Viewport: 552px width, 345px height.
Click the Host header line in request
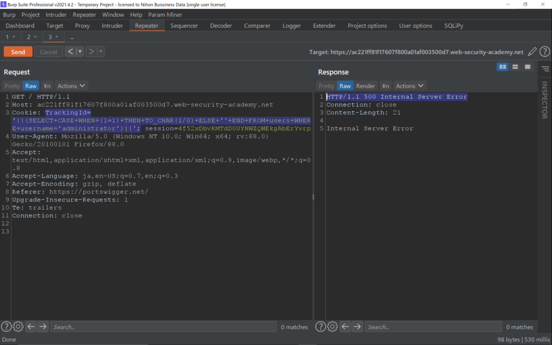click(142, 105)
